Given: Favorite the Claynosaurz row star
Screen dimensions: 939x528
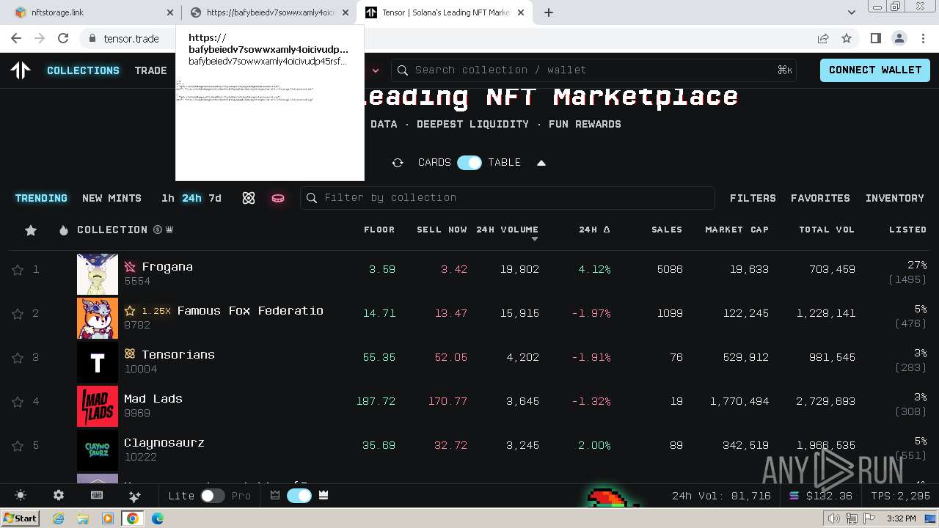Looking at the screenshot, I should click(x=18, y=446).
